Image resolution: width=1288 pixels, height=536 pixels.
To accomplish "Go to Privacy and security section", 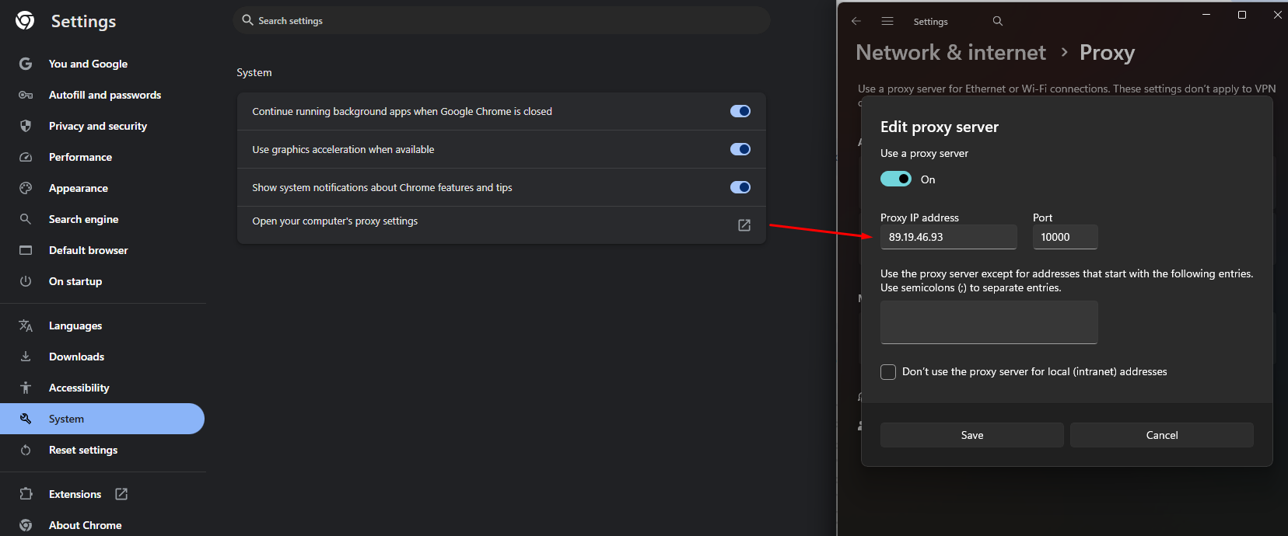I will click(x=98, y=126).
